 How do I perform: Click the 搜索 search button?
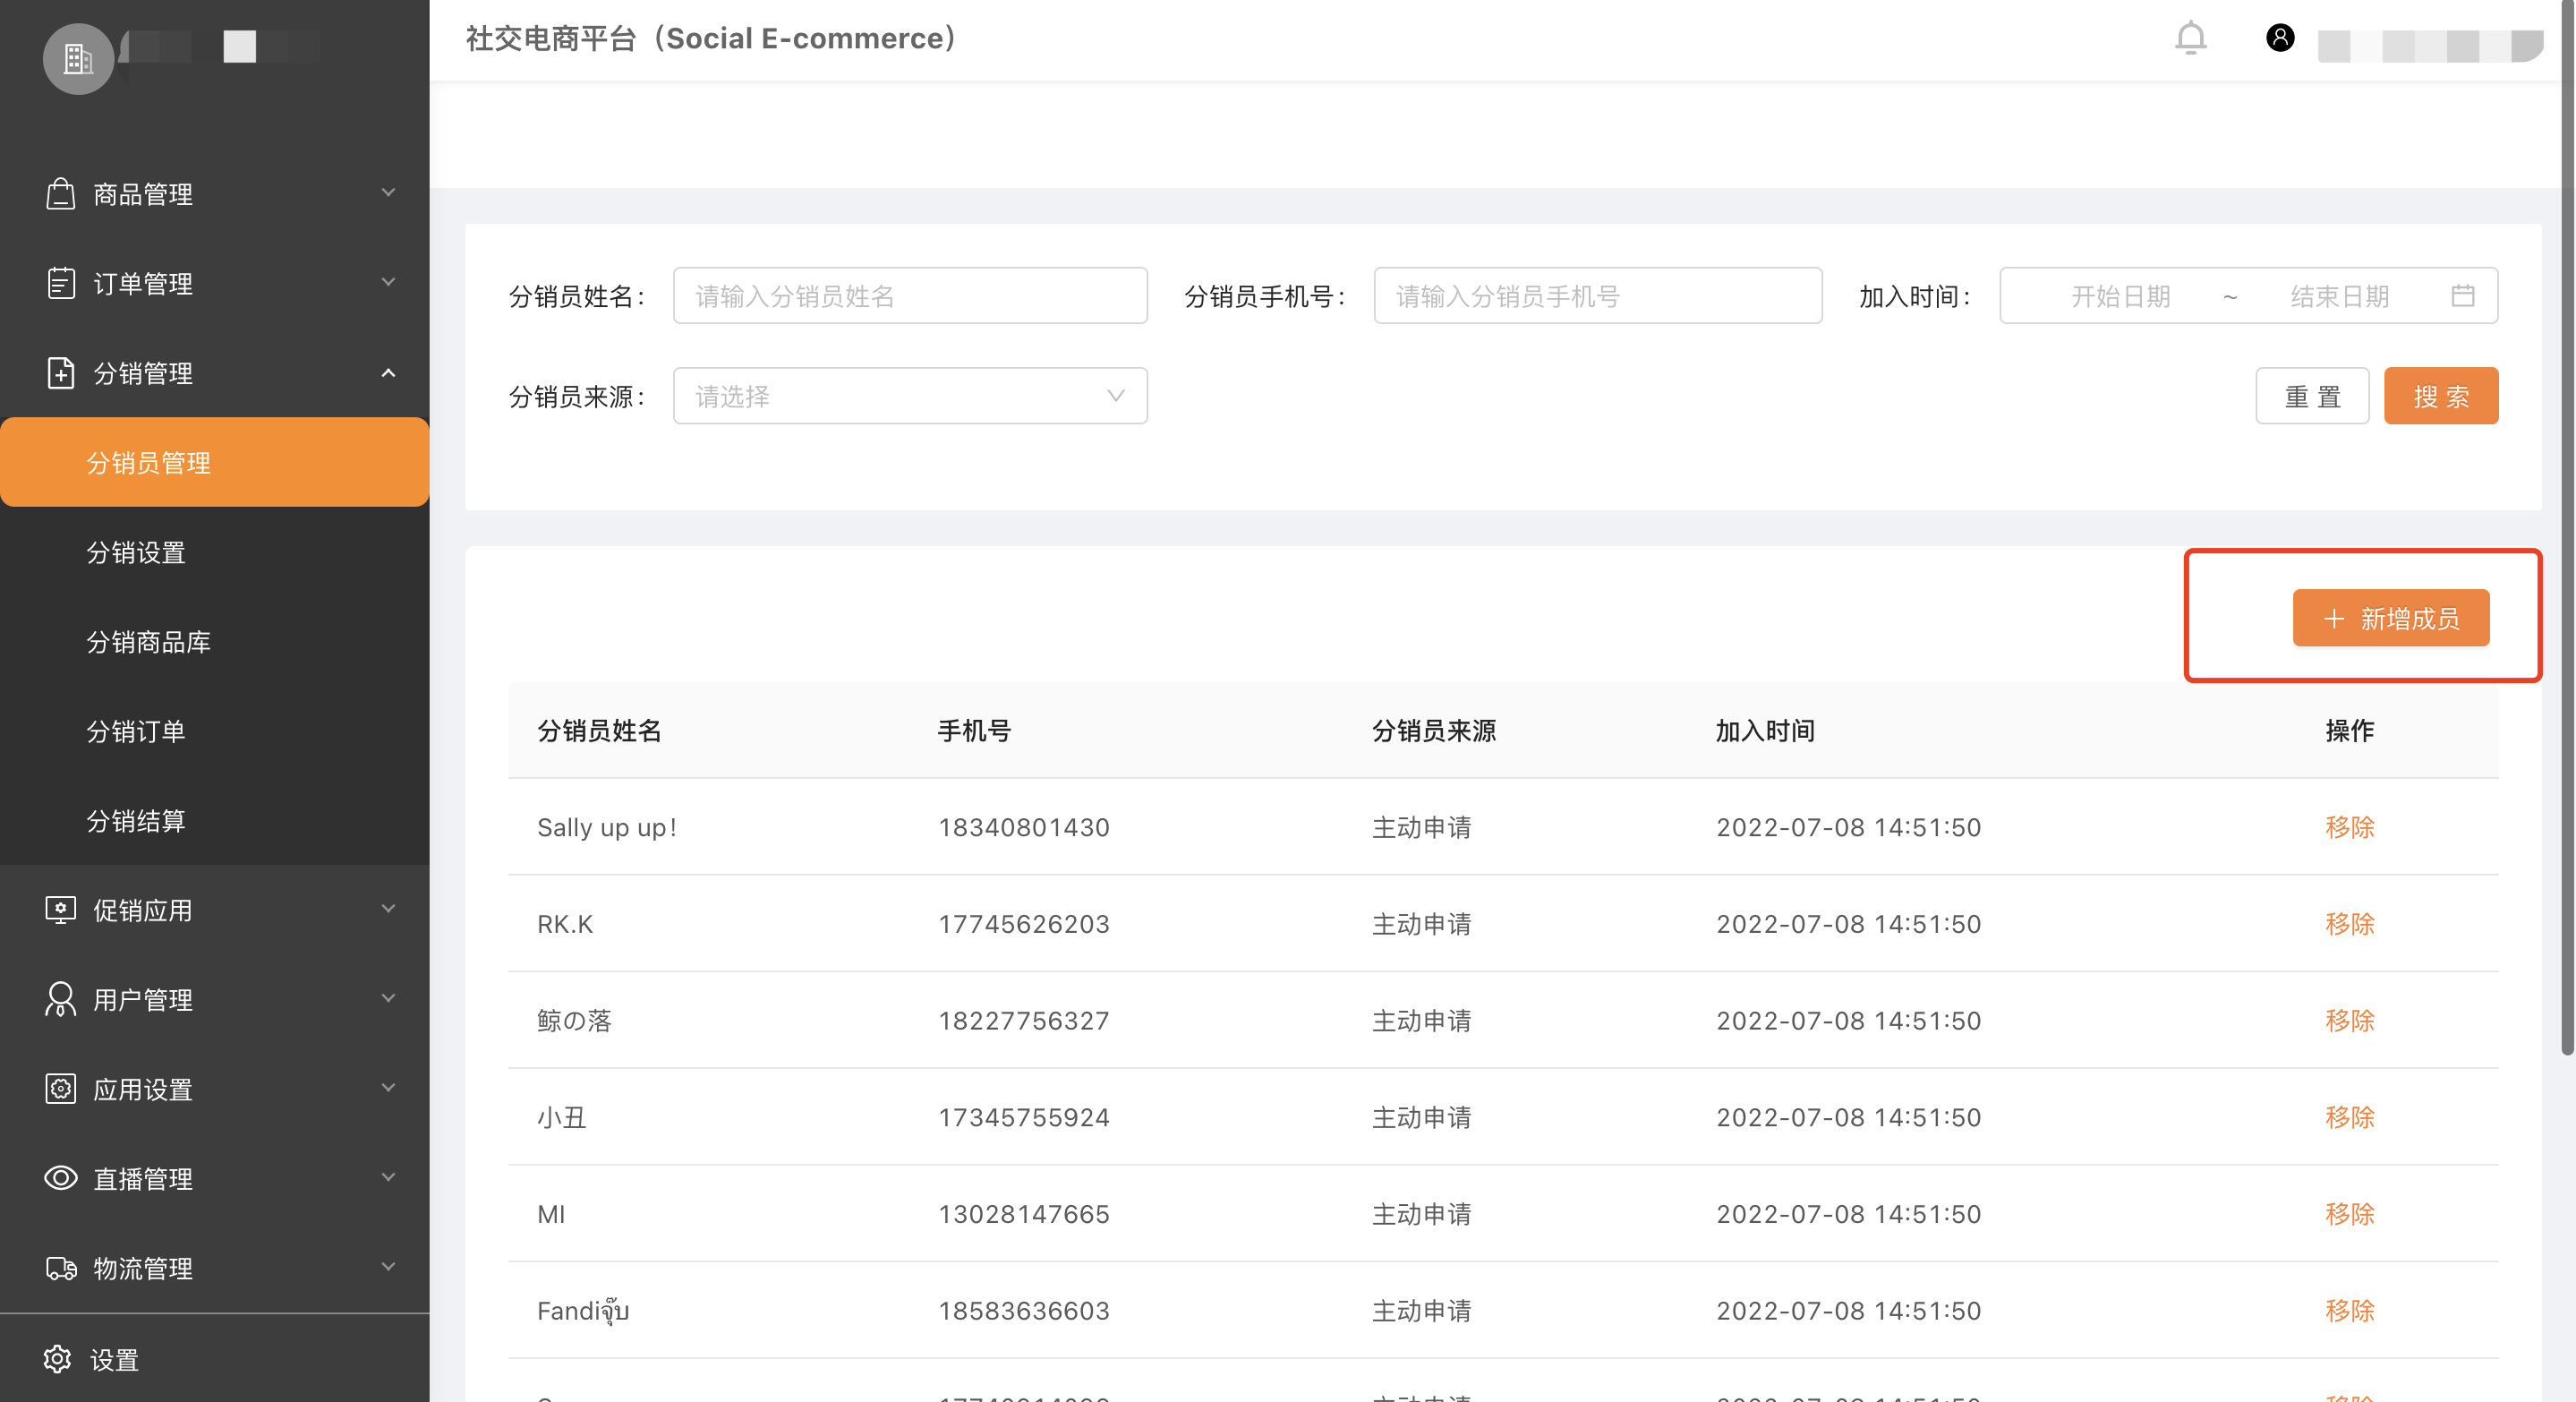pyautogui.click(x=2440, y=396)
